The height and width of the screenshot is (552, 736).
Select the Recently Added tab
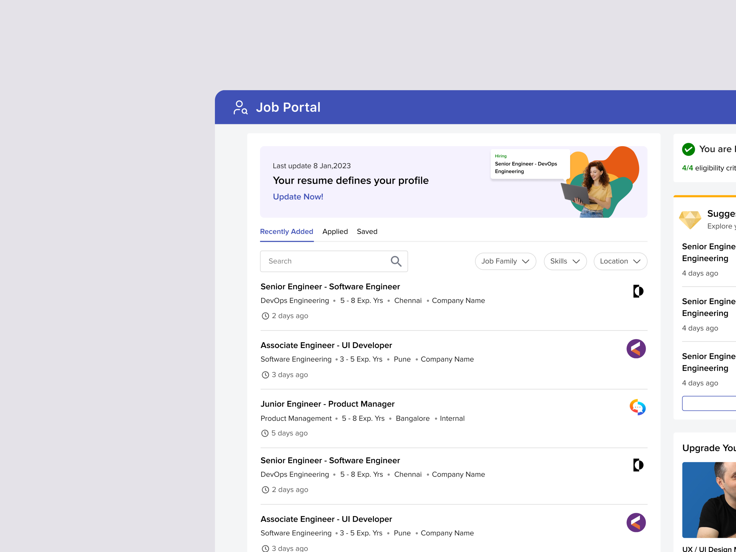pyautogui.click(x=286, y=232)
